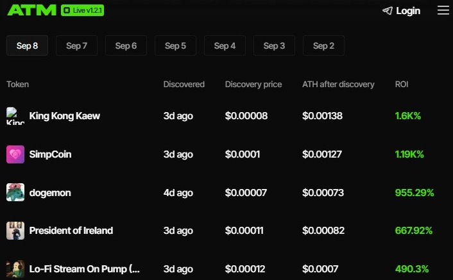Click the King Kong Kaew avatar
This screenshot has height=280, width=453.
click(x=15, y=116)
